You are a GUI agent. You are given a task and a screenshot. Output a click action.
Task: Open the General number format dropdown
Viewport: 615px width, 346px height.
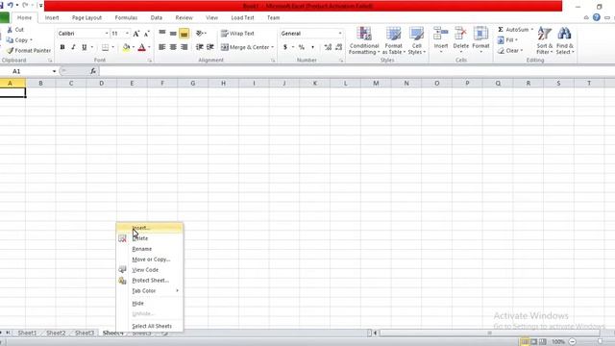[x=339, y=34]
